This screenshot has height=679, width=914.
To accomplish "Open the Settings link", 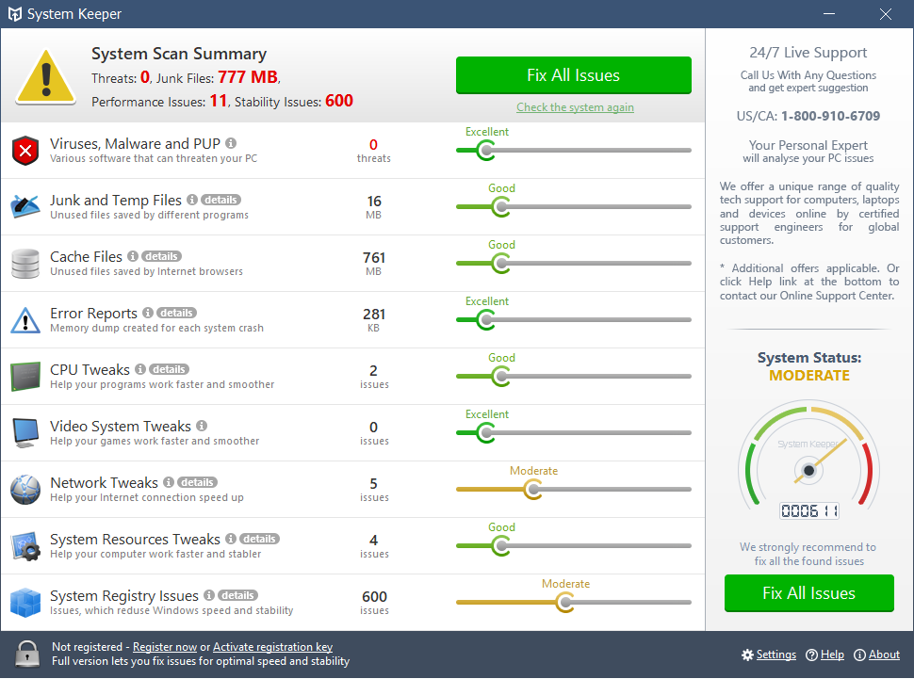I will pyautogui.click(x=775, y=655).
